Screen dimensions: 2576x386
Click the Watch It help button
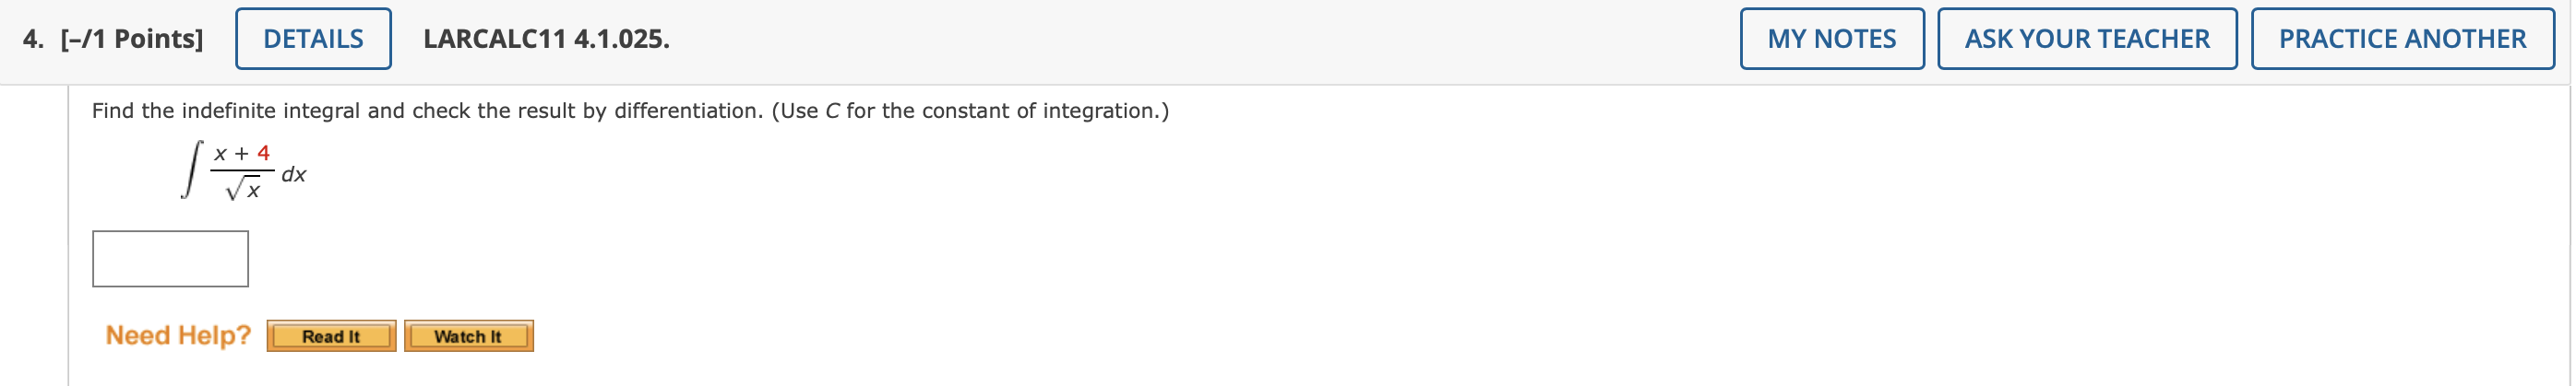tap(468, 336)
